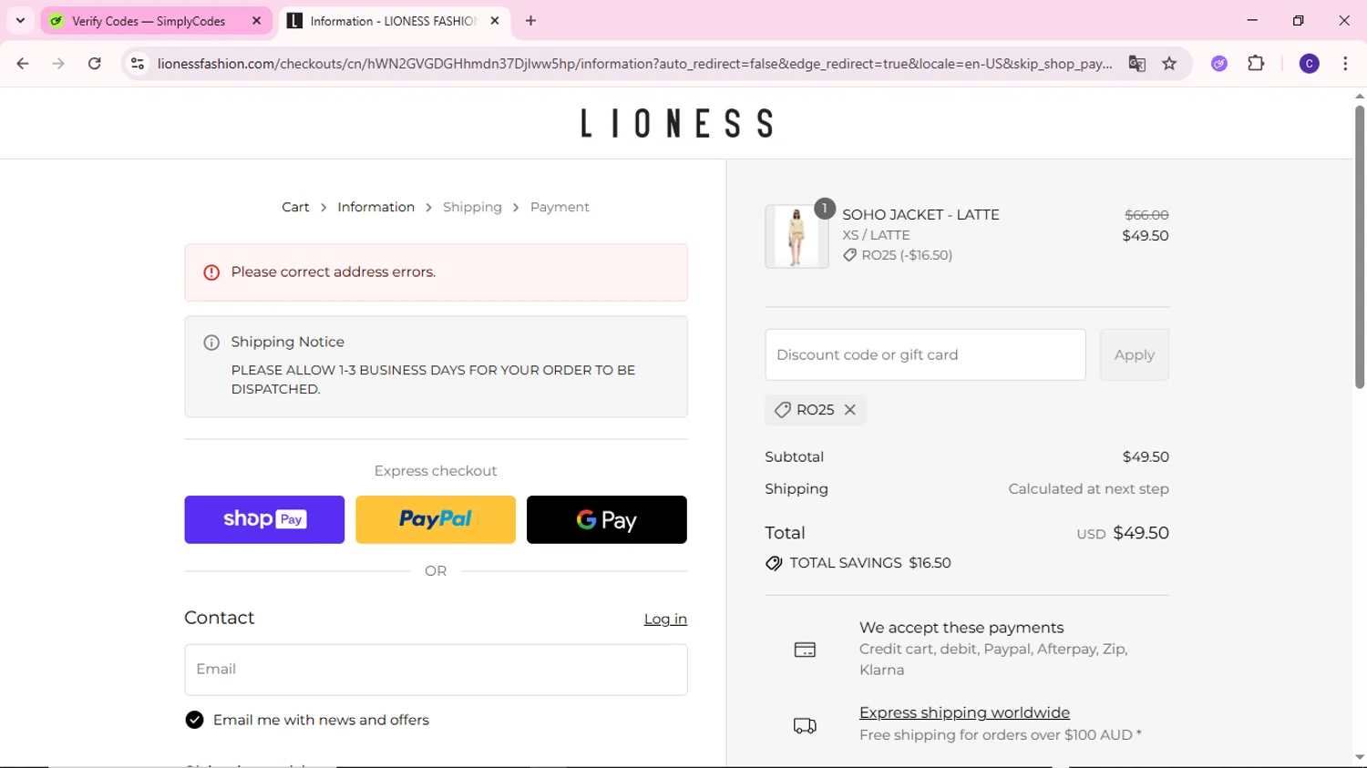Viewport: 1367px width, 768px height.
Task: Close the LIONESS FASHION information tab
Action: pyautogui.click(x=495, y=21)
